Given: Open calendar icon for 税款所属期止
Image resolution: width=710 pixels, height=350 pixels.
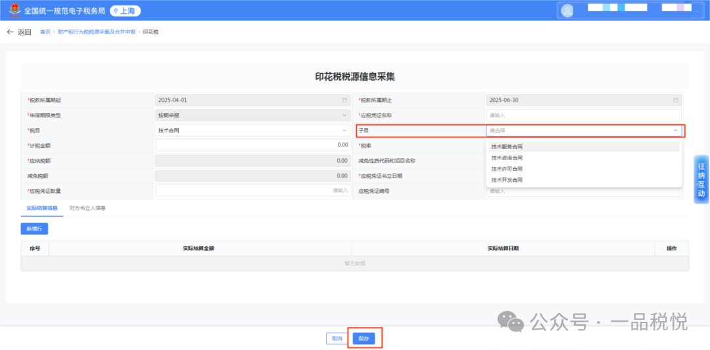Looking at the screenshot, I should pyautogui.click(x=675, y=100).
